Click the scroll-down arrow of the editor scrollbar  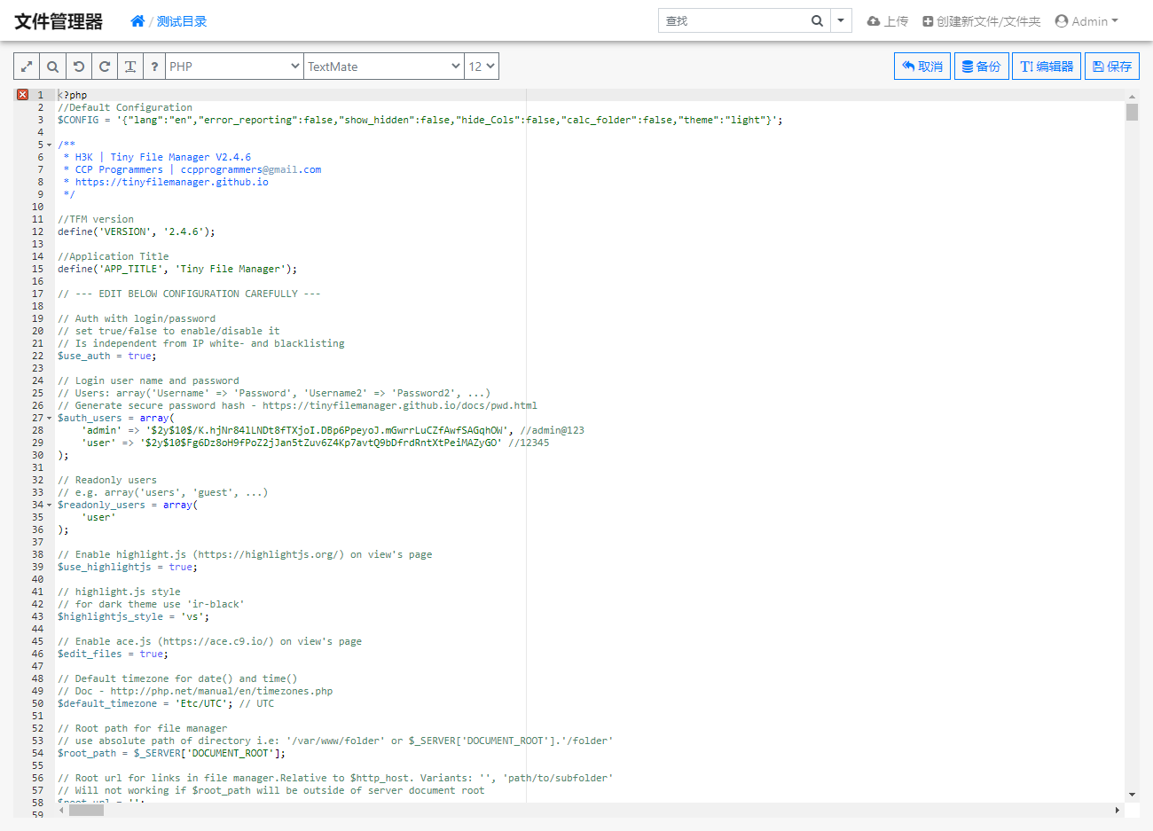[1132, 795]
